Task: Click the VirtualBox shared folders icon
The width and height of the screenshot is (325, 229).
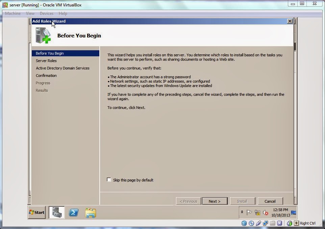Action: pos(273,223)
